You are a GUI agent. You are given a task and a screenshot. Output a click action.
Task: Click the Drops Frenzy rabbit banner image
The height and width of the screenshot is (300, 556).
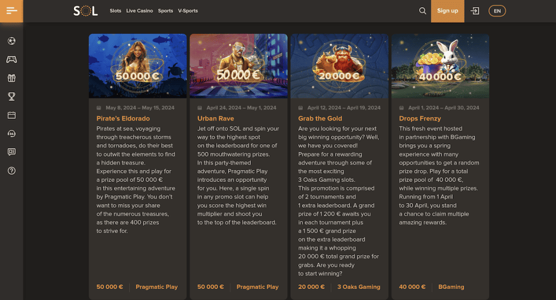[x=440, y=66]
